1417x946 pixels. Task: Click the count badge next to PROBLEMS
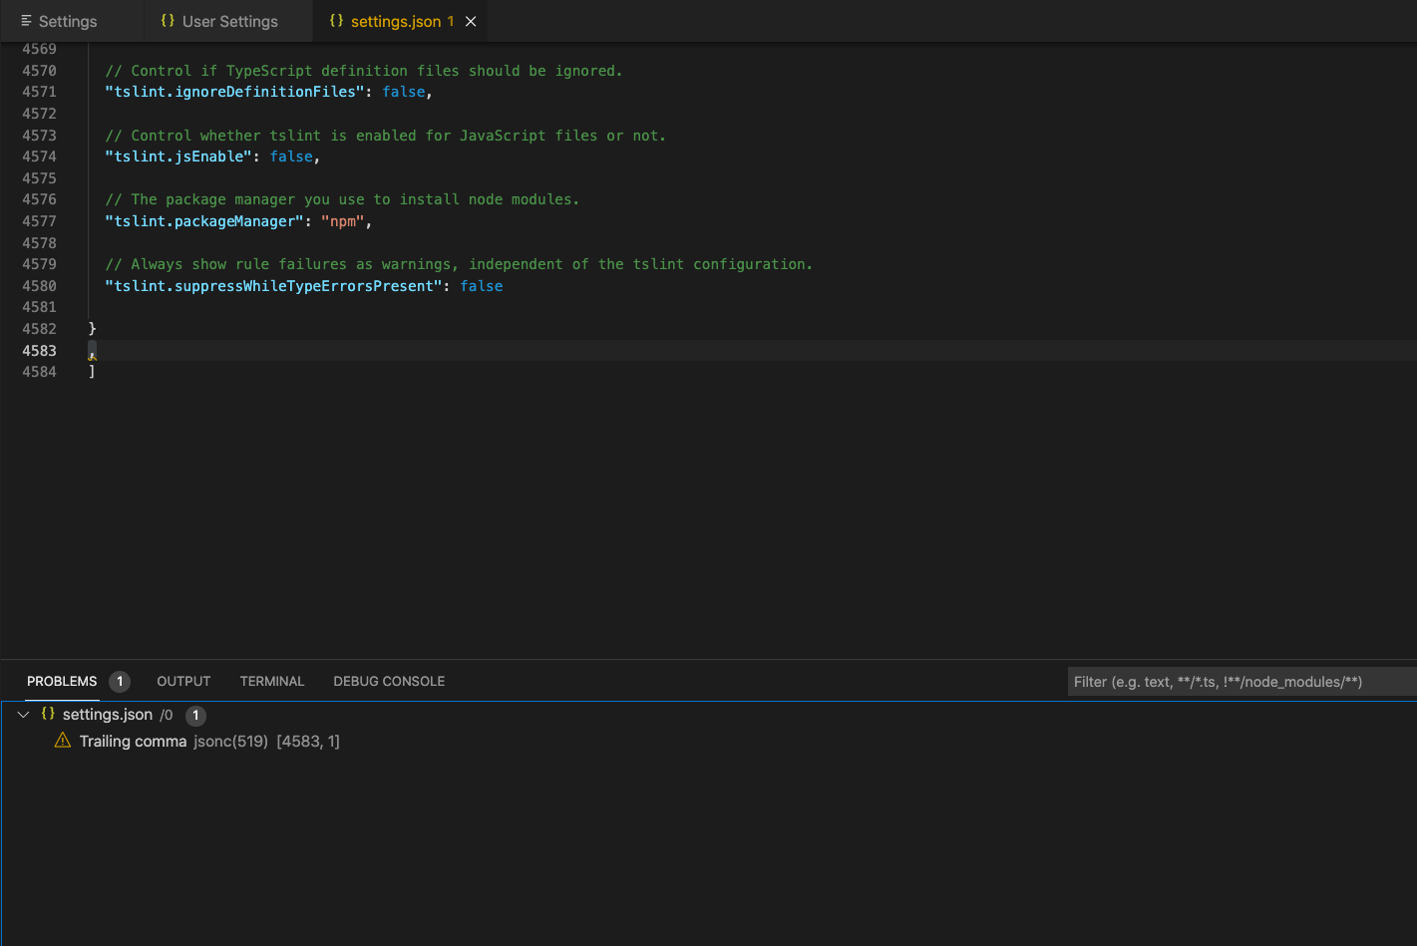(120, 682)
